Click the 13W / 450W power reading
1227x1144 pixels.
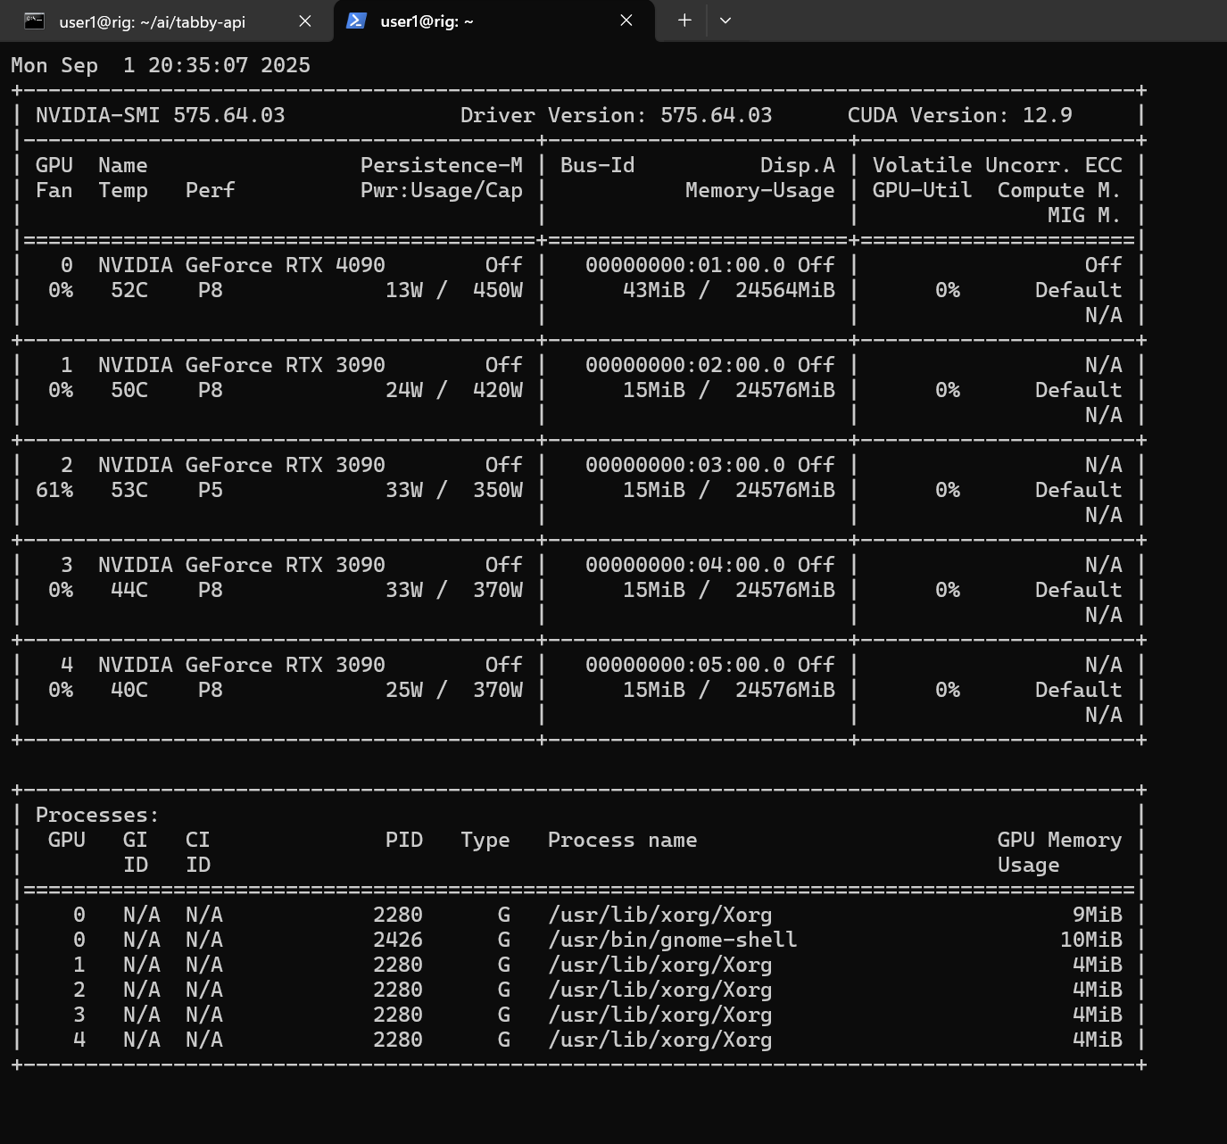pos(454,290)
